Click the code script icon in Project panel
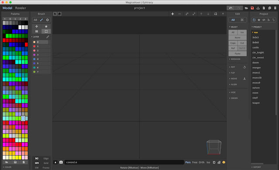 [x=264, y=20]
